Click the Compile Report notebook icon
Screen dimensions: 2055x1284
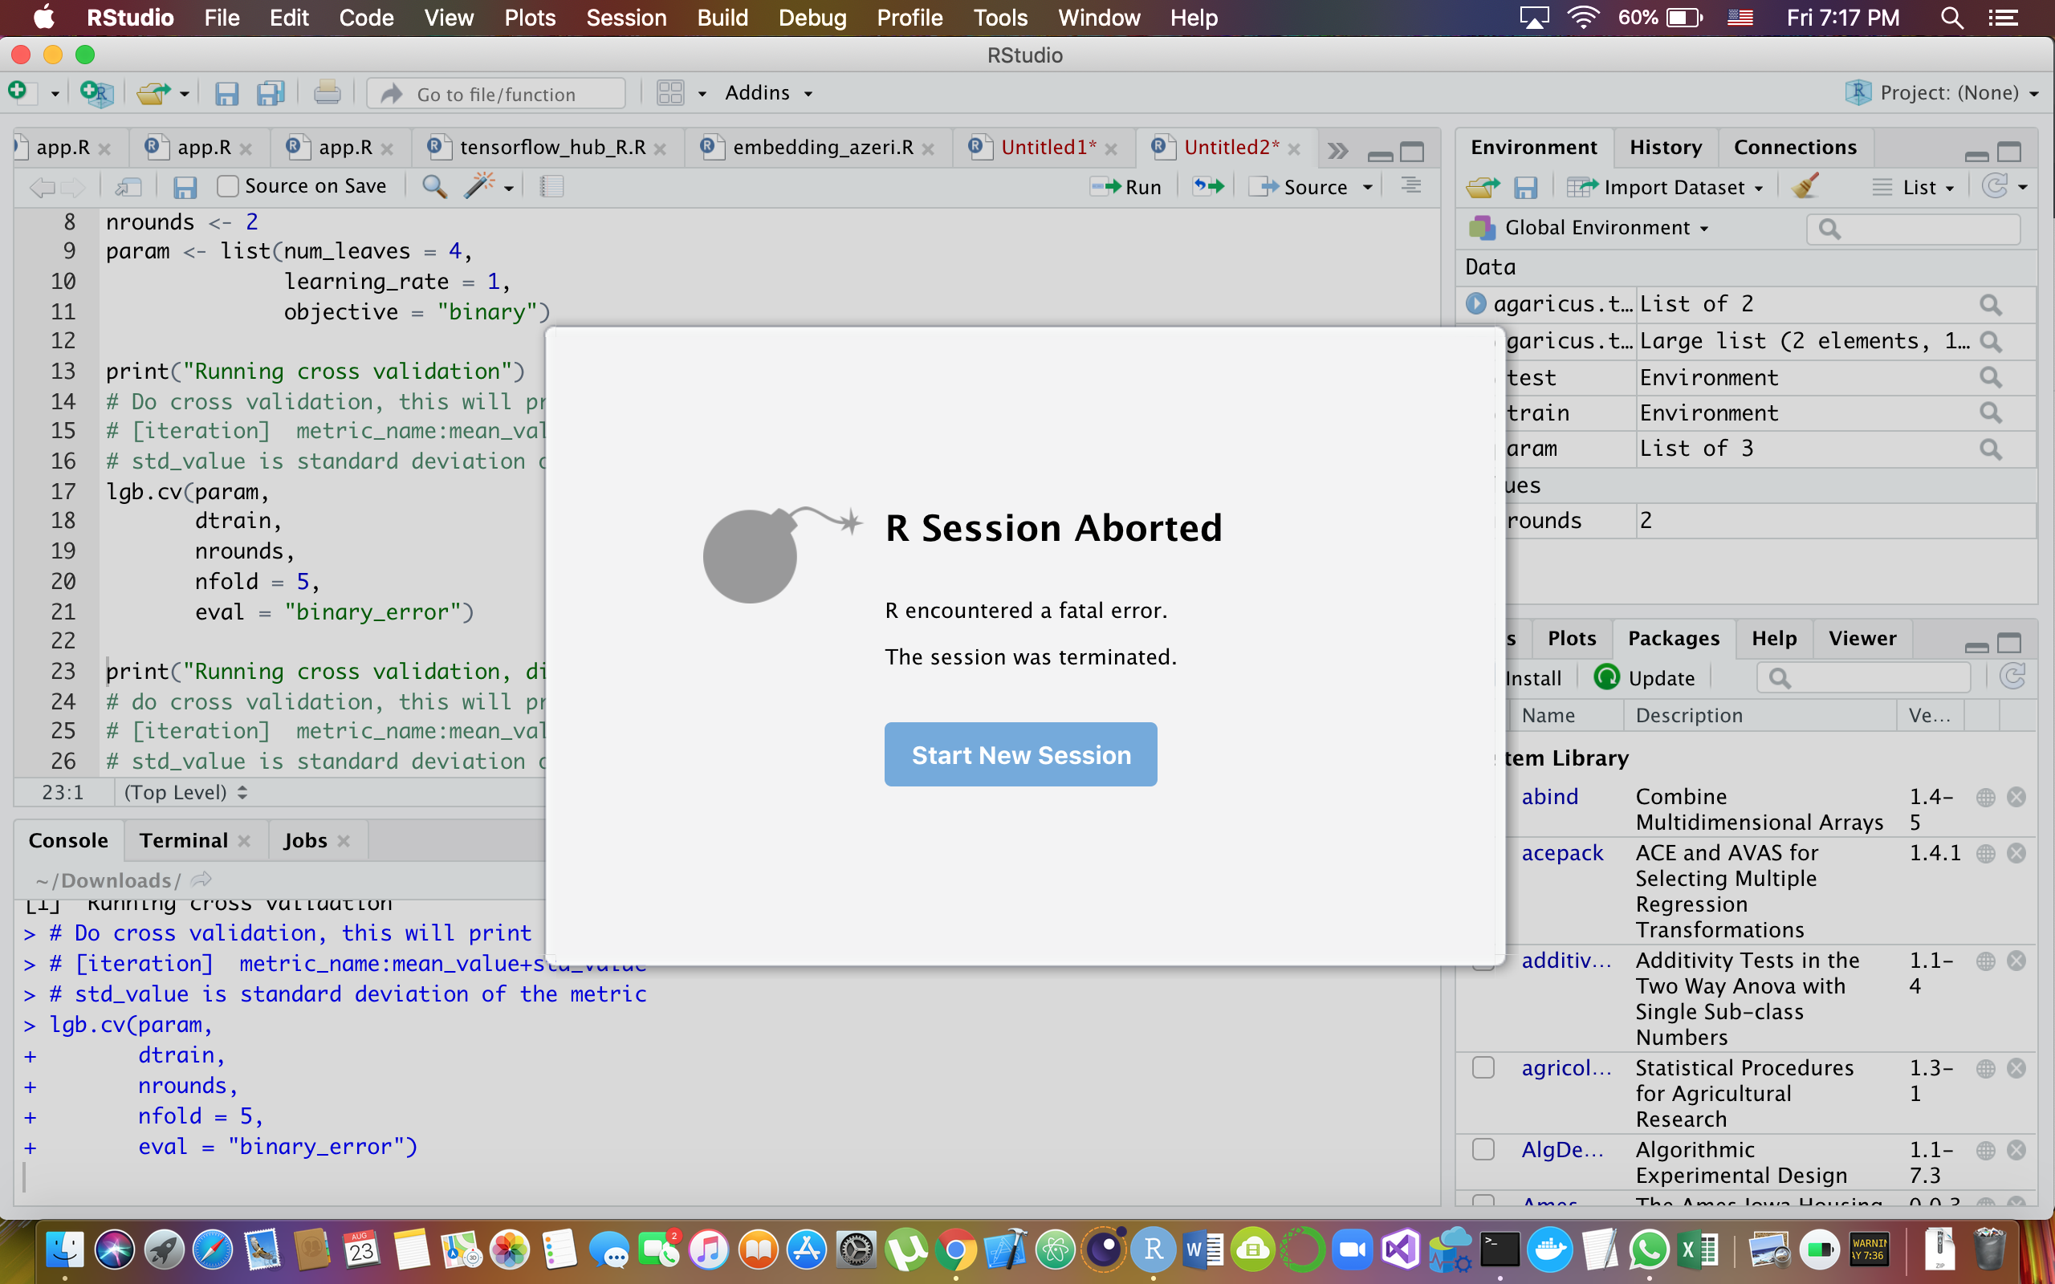552,186
